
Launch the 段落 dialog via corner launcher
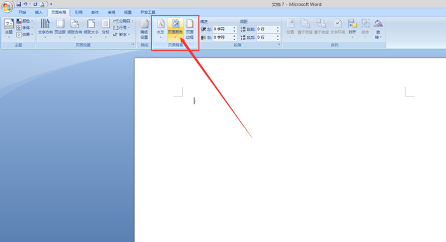pyautogui.click(x=279, y=44)
